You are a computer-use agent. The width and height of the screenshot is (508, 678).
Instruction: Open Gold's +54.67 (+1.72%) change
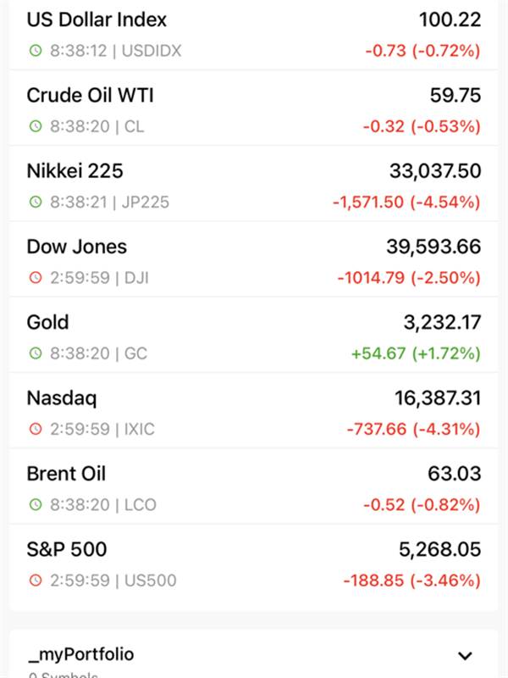click(416, 353)
